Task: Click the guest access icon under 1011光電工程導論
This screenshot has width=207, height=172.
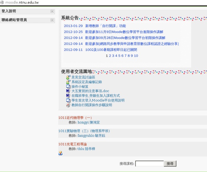Action: 60,153
